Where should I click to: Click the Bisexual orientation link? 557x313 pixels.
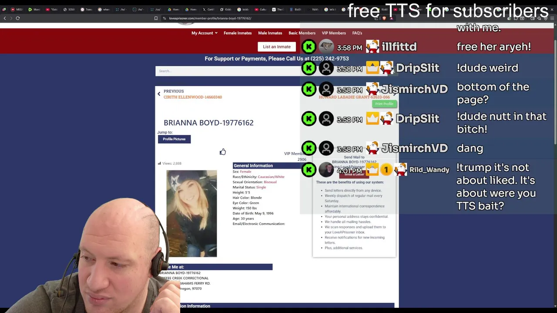[270, 182]
